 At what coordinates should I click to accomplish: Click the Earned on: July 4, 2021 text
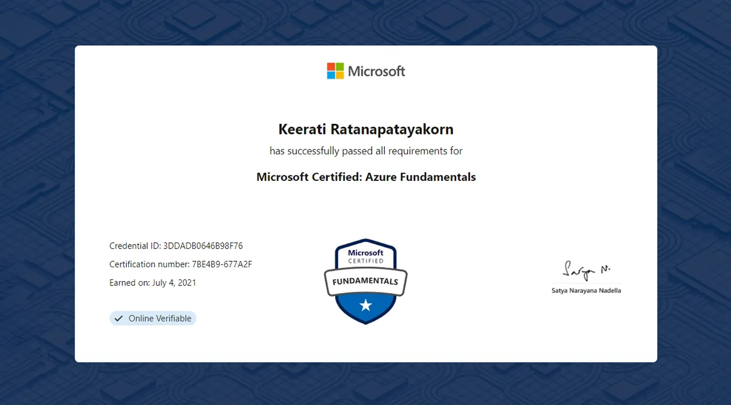(x=153, y=283)
